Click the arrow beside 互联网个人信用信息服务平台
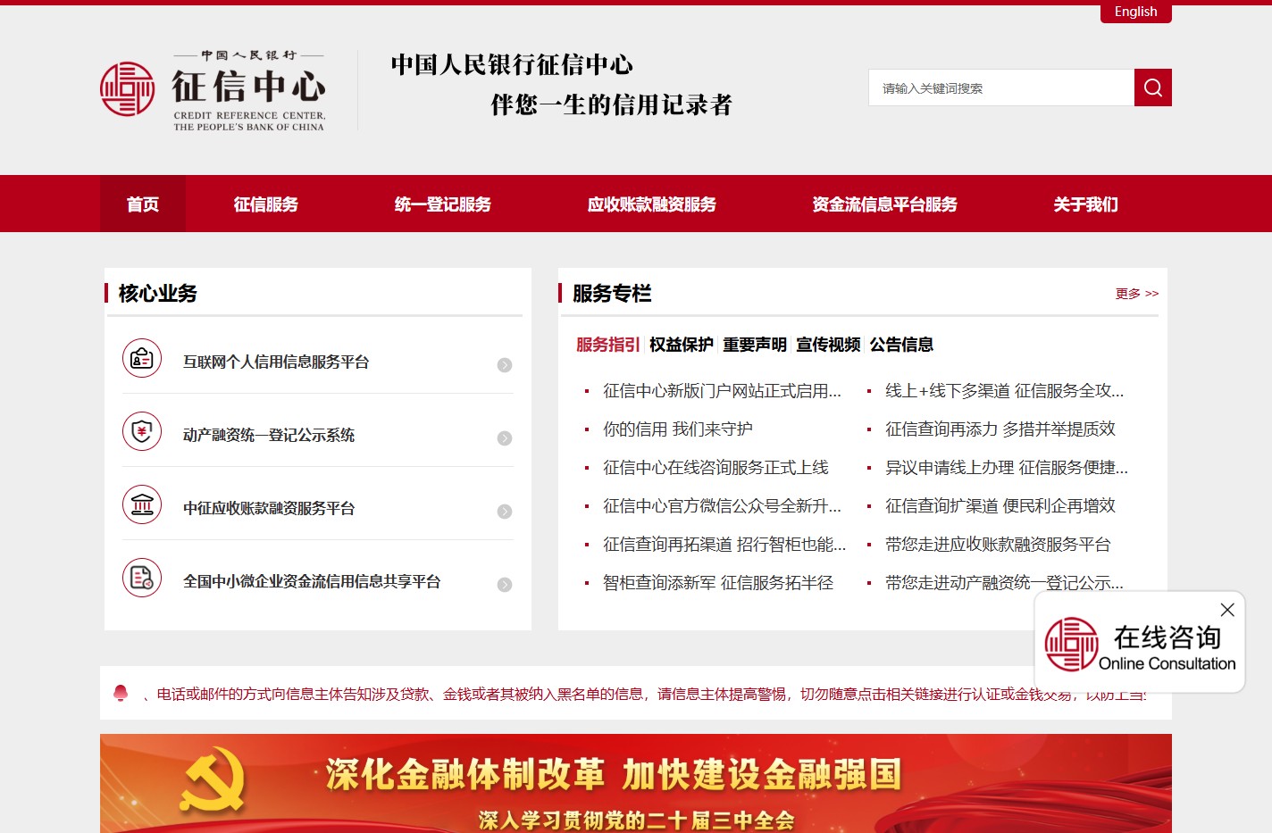The height and width of the screenshot is (833, 1272). point(505,365)
